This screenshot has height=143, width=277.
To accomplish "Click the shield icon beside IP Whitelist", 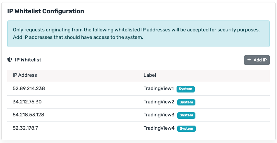I will [10, 60].
